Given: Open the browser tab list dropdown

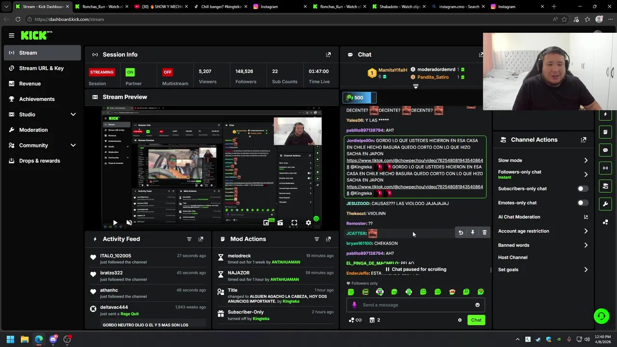Looking at the screenshot, I should point(6,7).
